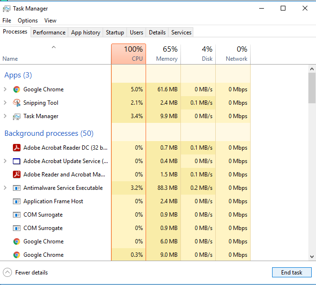Expand Adobe Acrobat Update Service row

5,161
